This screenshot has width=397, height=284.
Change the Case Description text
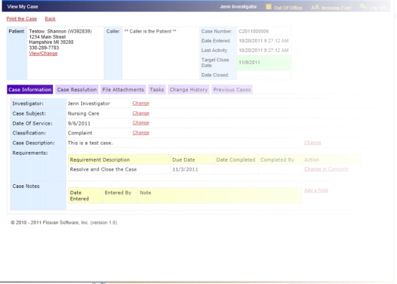[312, 143]
